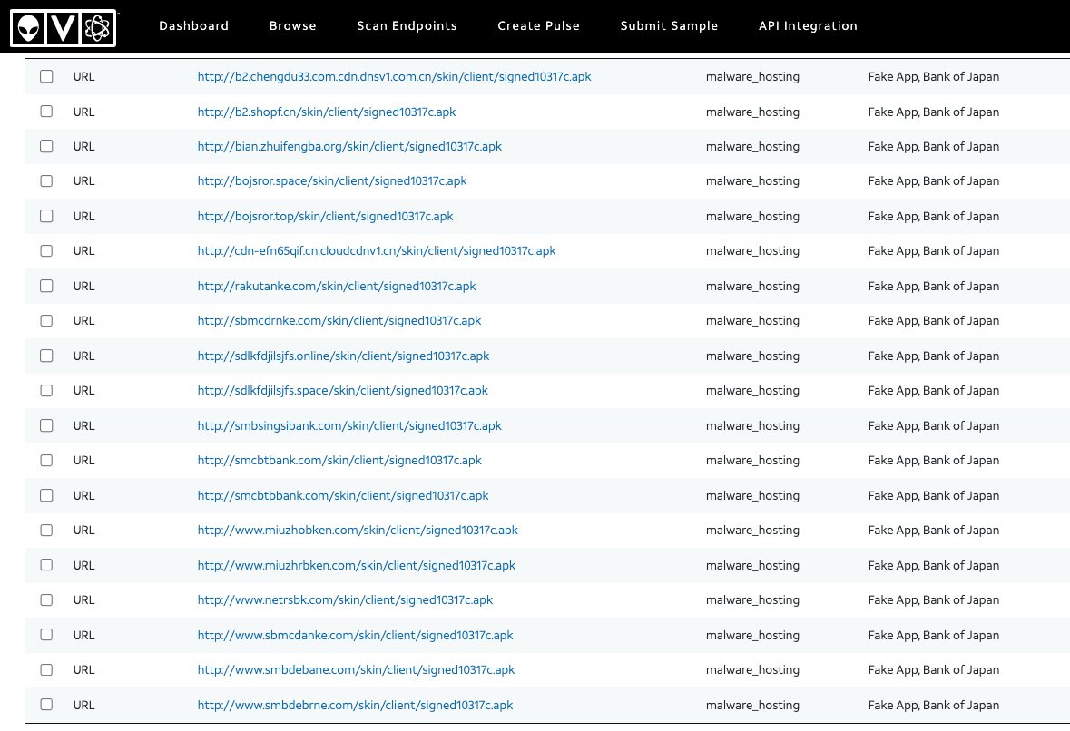Tick checkbox for www.smbdebane.com row
1070x731 pixels.
tap(46, 669)
